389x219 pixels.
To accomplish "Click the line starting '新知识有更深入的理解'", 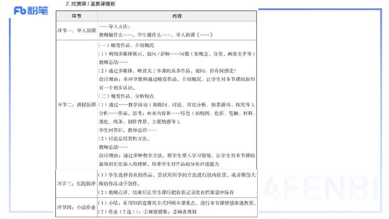I will (159, 164).
